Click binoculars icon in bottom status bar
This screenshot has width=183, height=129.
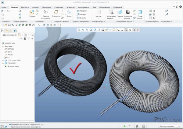137,126
